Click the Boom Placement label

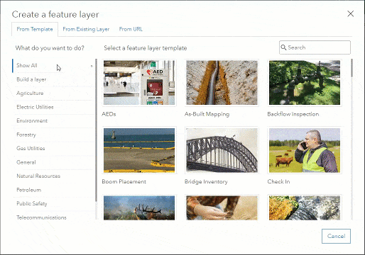[124, 181]
